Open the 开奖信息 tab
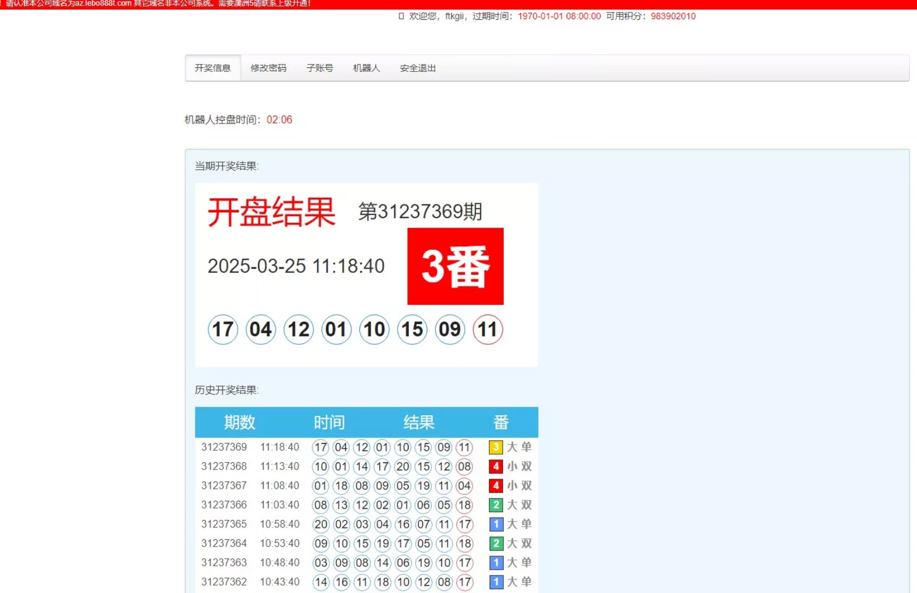This screenshot has width=917, height=593. coord(213,68)
